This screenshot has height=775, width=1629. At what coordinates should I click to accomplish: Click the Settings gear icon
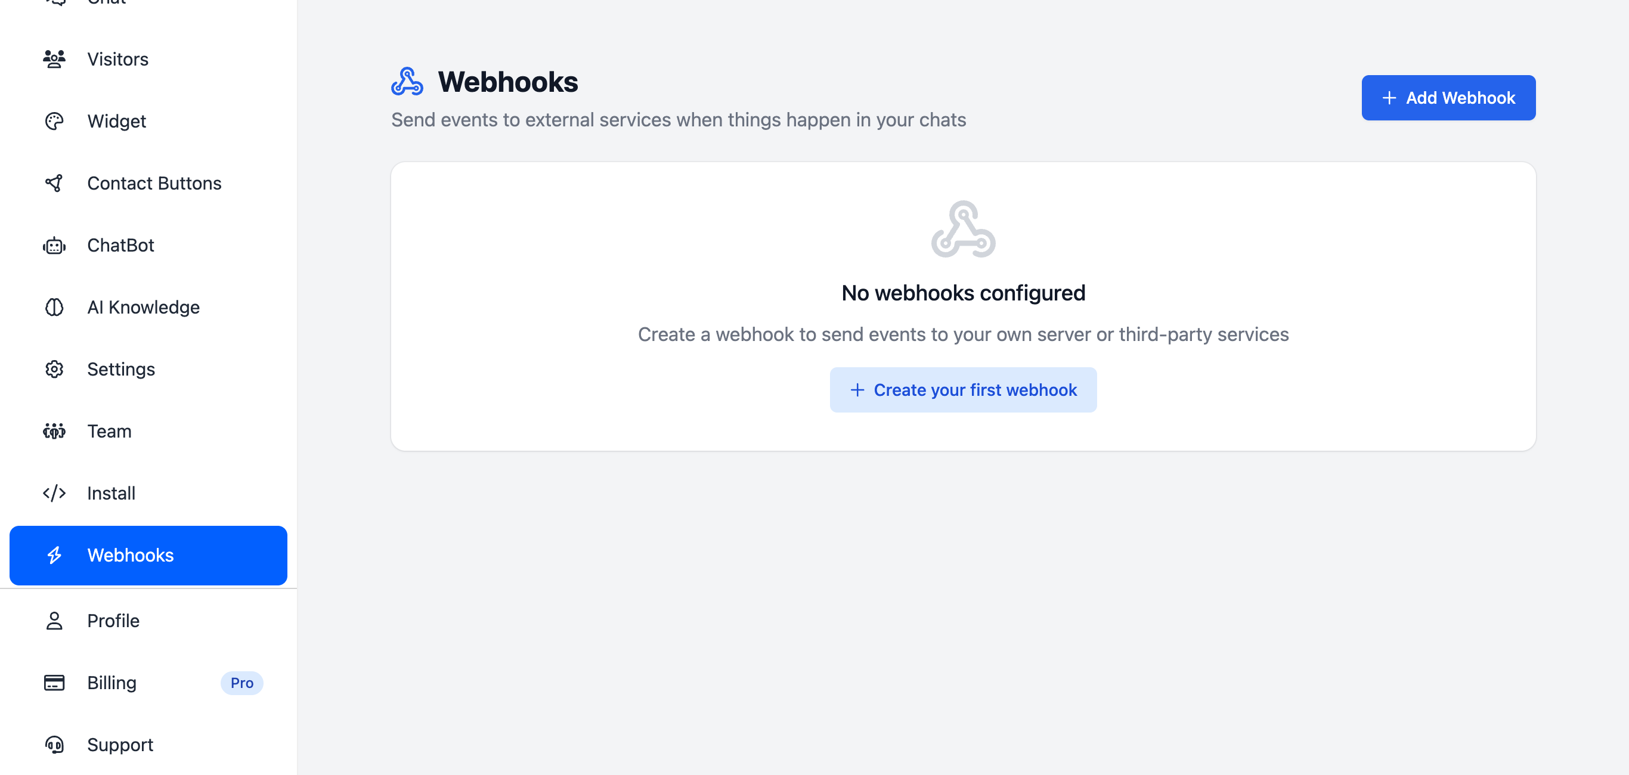pyautogui.click(x=54, y=369)
